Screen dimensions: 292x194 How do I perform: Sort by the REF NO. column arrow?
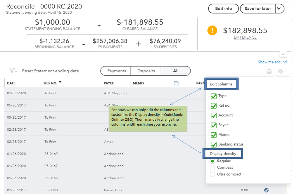pos(60,82)
